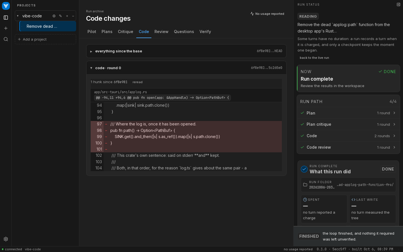Select the Remove dead run item
Screen dimensions: 403x252
click(x=48, y=26)
